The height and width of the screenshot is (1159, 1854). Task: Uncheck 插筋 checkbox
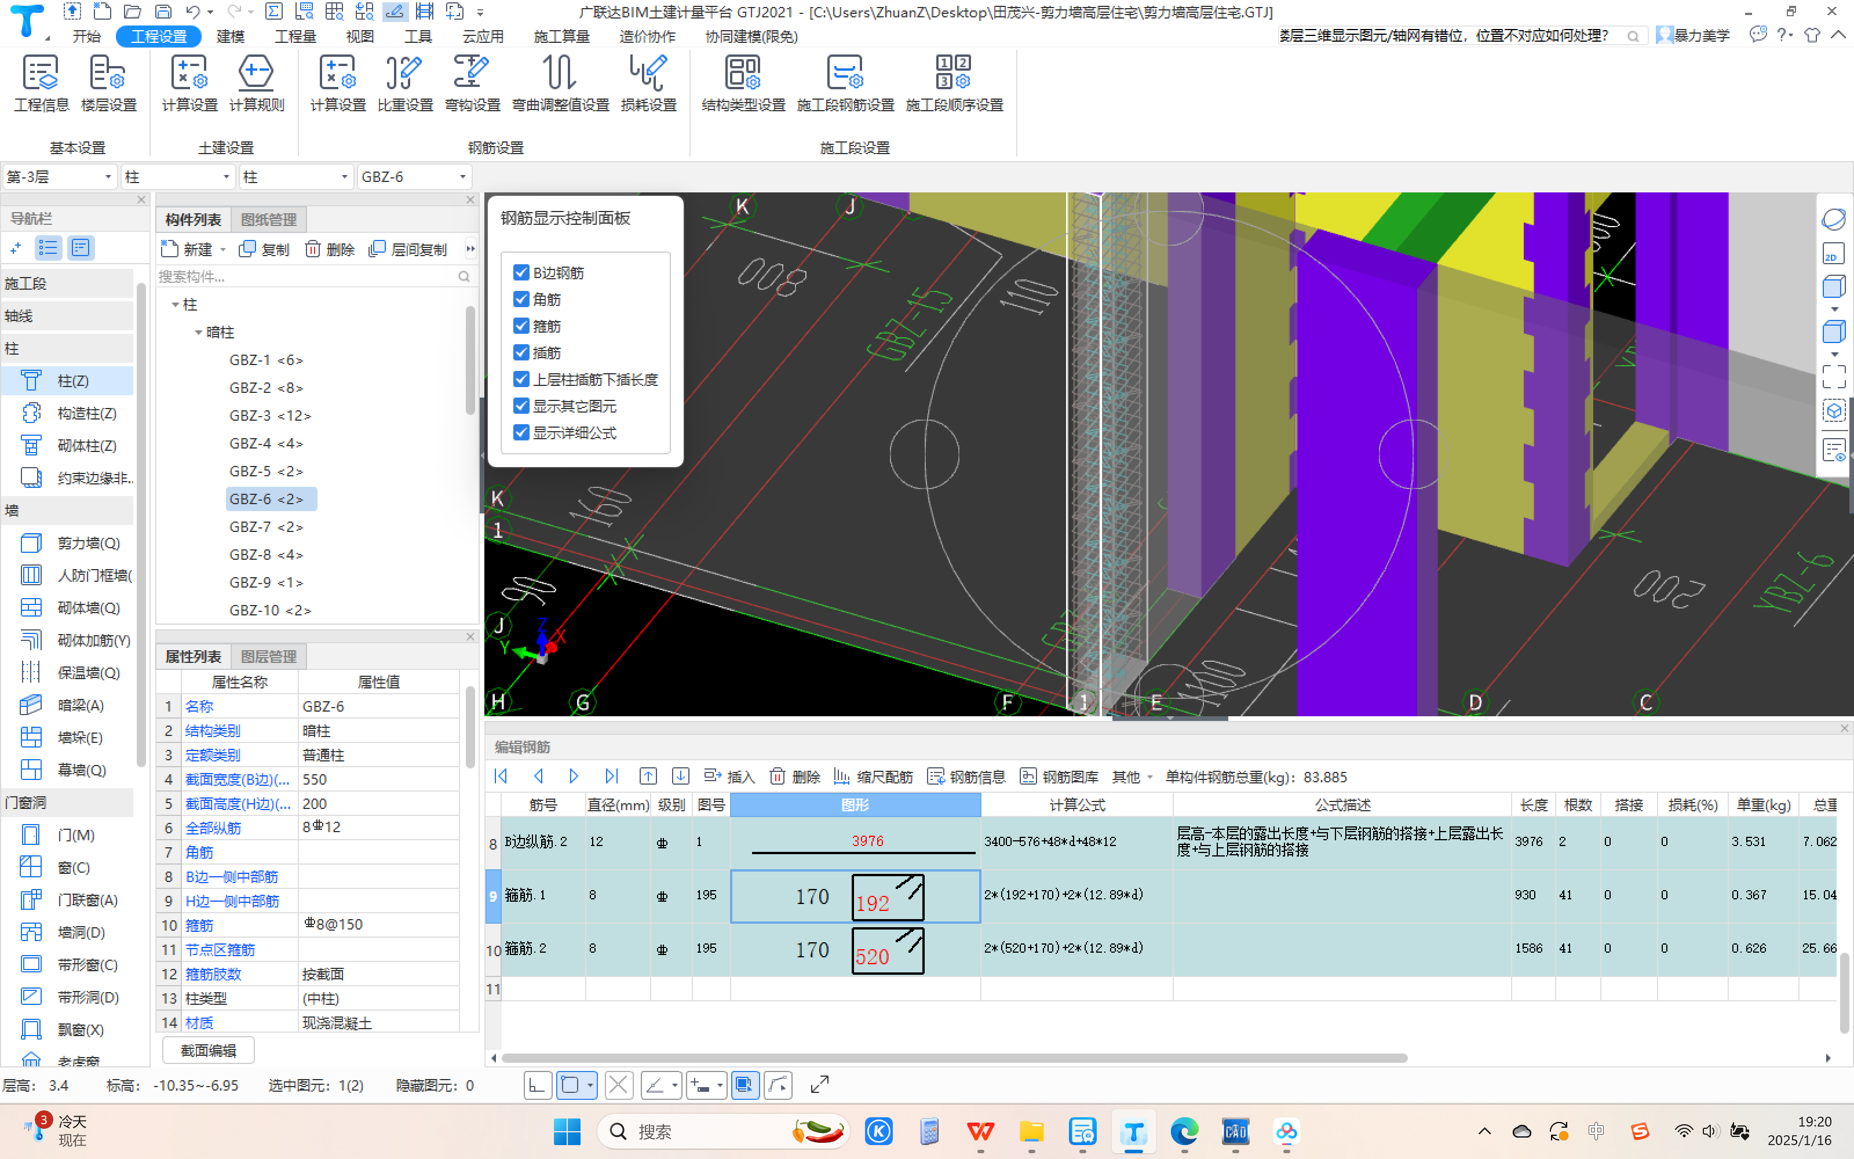(x=521, y=352)
